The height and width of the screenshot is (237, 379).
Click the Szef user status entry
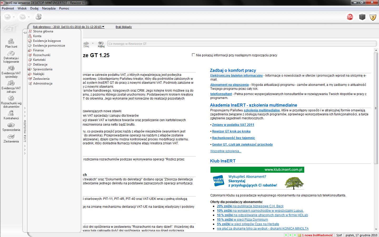[339, 235]
